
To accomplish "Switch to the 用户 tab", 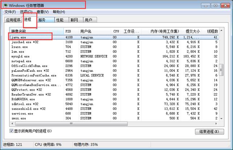I will coord(90,20).
